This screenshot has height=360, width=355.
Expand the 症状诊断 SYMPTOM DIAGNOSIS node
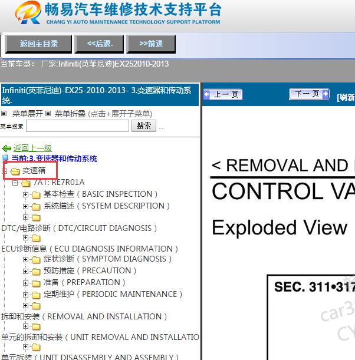tap(25, 259)
